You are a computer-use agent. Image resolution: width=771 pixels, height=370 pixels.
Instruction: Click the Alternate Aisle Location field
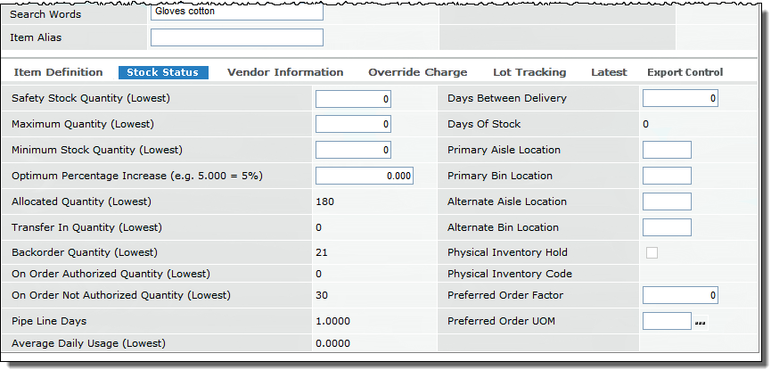[x=667, y=202]
